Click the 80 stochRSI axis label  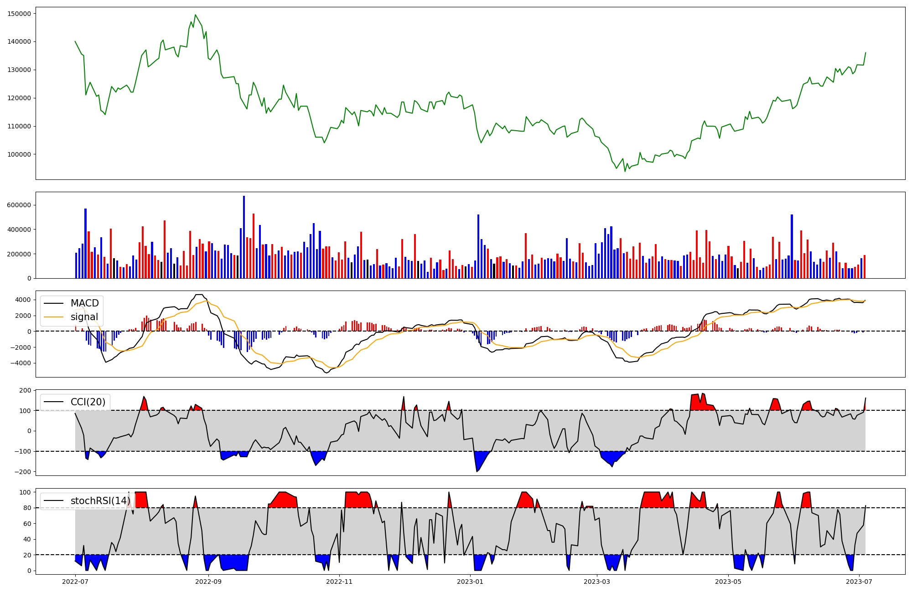pos(27,508)
